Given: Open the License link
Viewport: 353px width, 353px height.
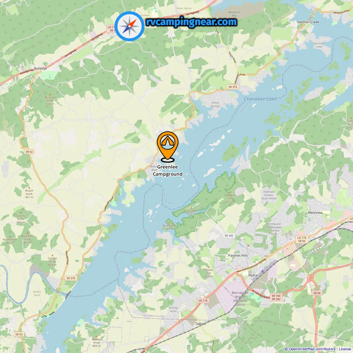Looking at the screenshot, I should click(345, 349).
